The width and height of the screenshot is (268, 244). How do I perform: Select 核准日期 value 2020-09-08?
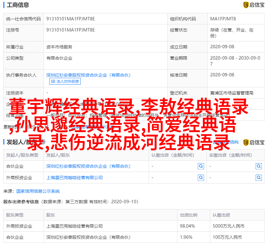[222, 75]
